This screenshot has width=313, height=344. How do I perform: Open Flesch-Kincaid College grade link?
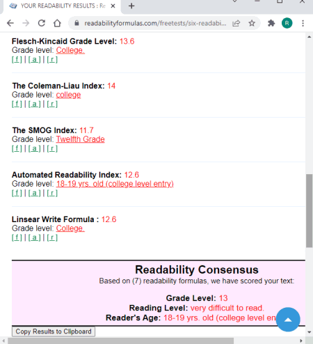(x=70, y=50)
